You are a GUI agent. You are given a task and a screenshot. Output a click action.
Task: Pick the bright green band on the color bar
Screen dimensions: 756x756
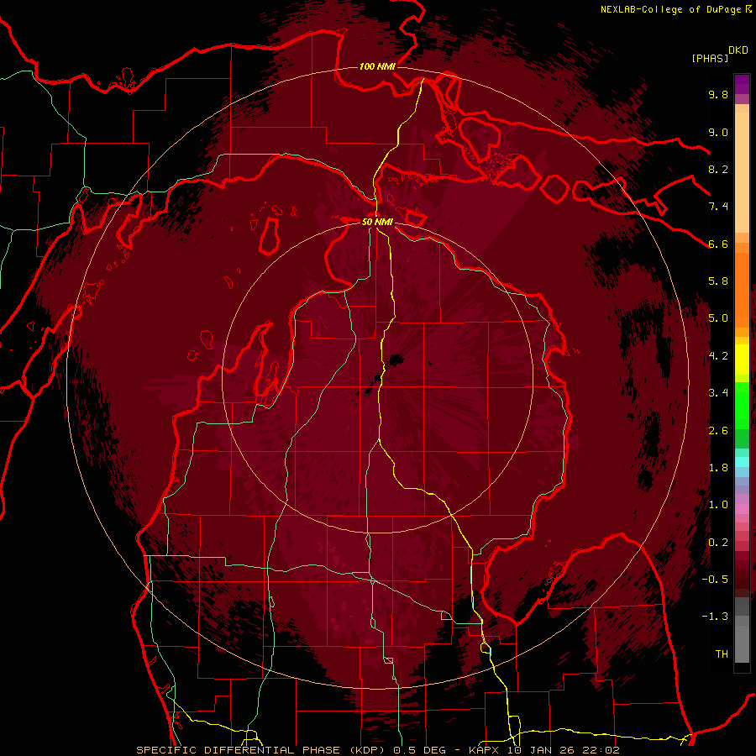coord(742,404)
